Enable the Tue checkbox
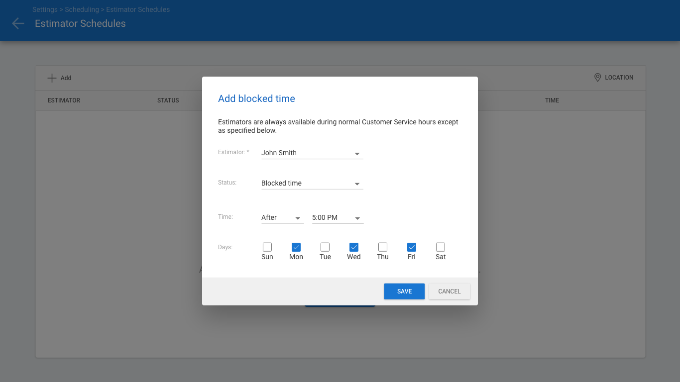Screen dimensions: 680x382 (325, 247)
